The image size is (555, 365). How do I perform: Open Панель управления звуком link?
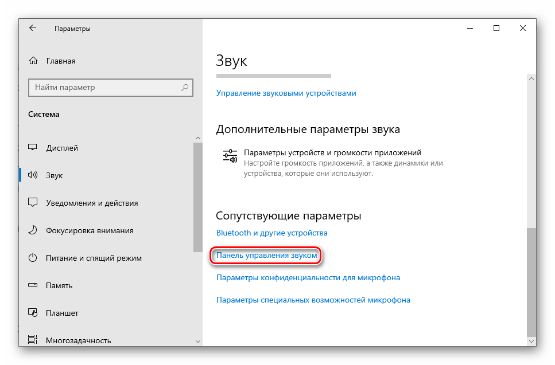click(x=266, y=256)
